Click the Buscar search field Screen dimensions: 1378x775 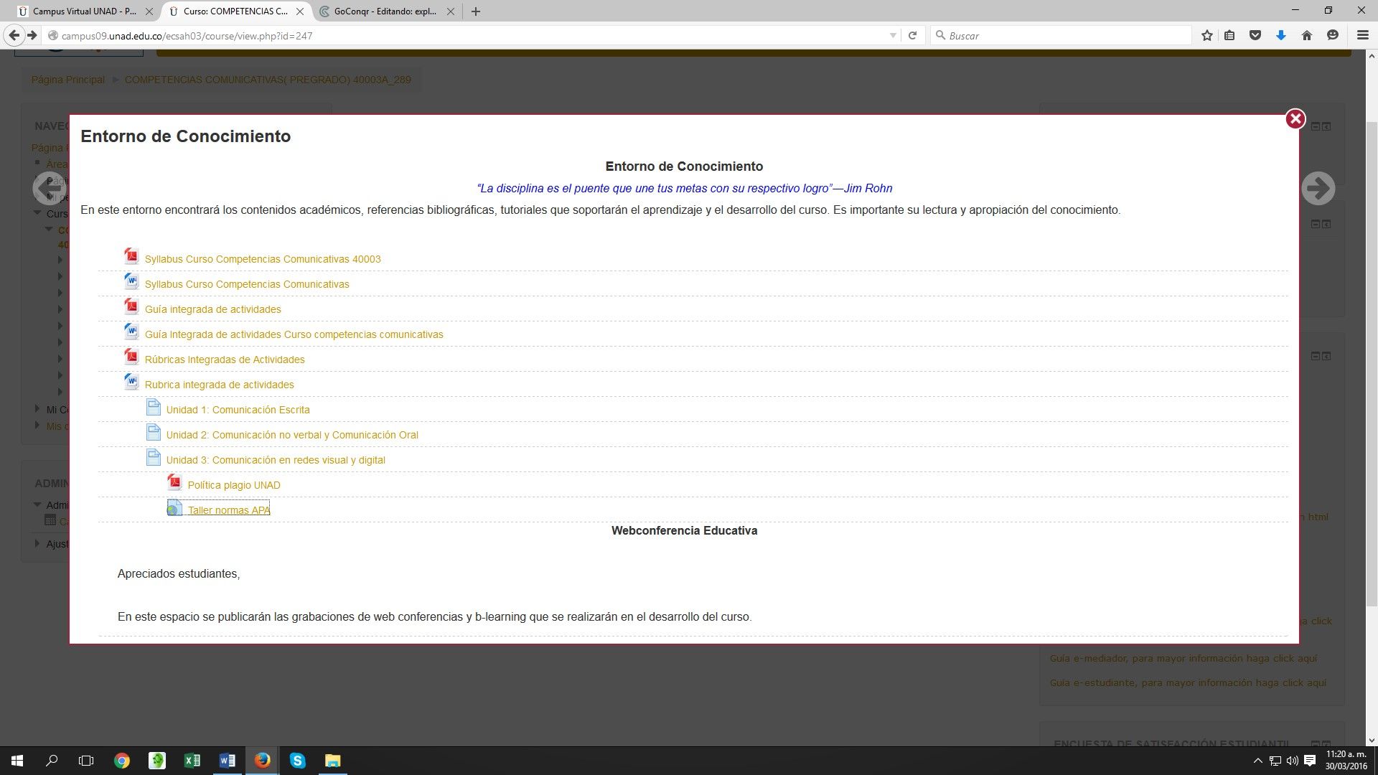point(1062,35)
